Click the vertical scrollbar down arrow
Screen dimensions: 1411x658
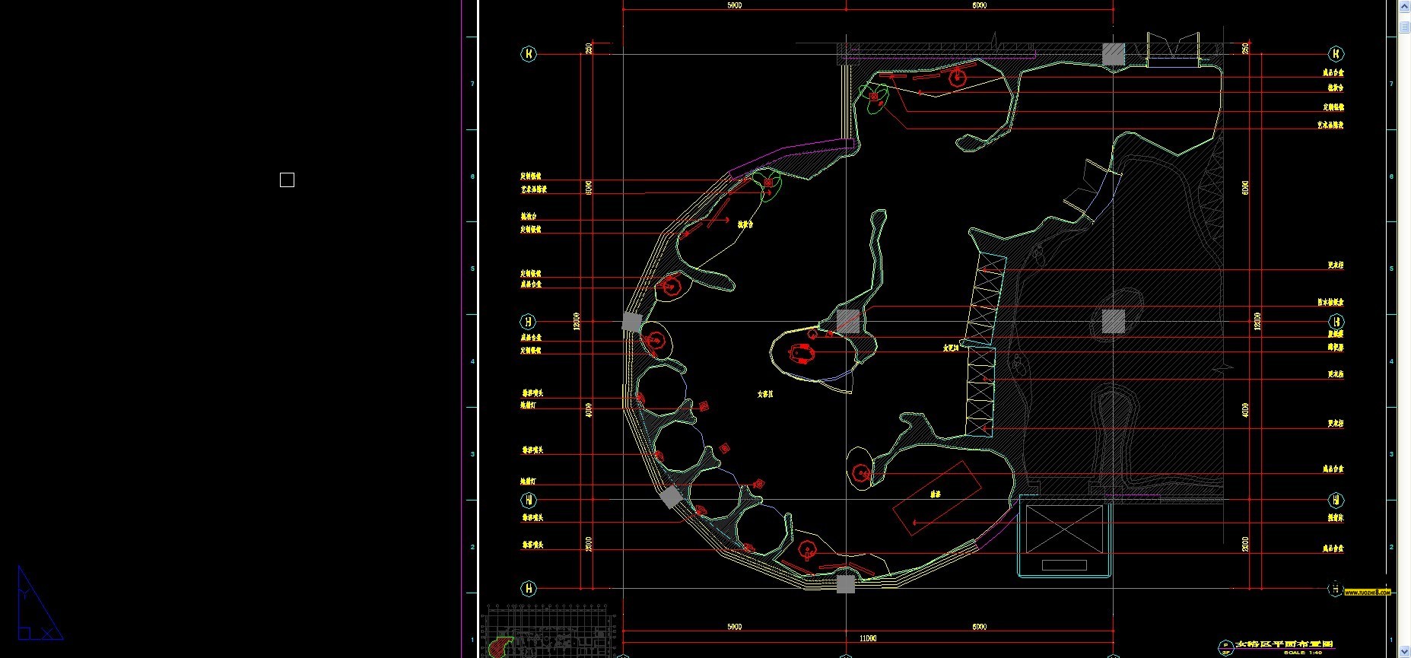1404,652
